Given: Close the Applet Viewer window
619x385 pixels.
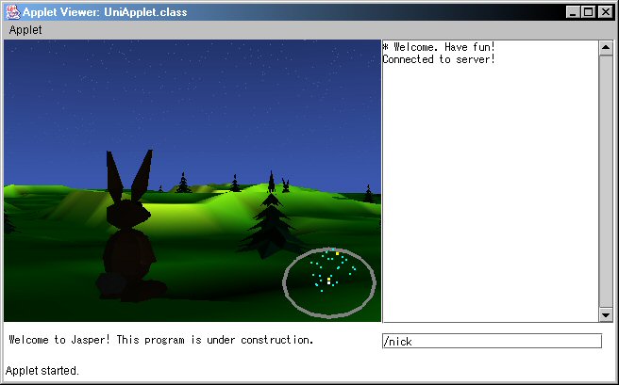Looking at the screenshot, I should (x=605, y=12).
